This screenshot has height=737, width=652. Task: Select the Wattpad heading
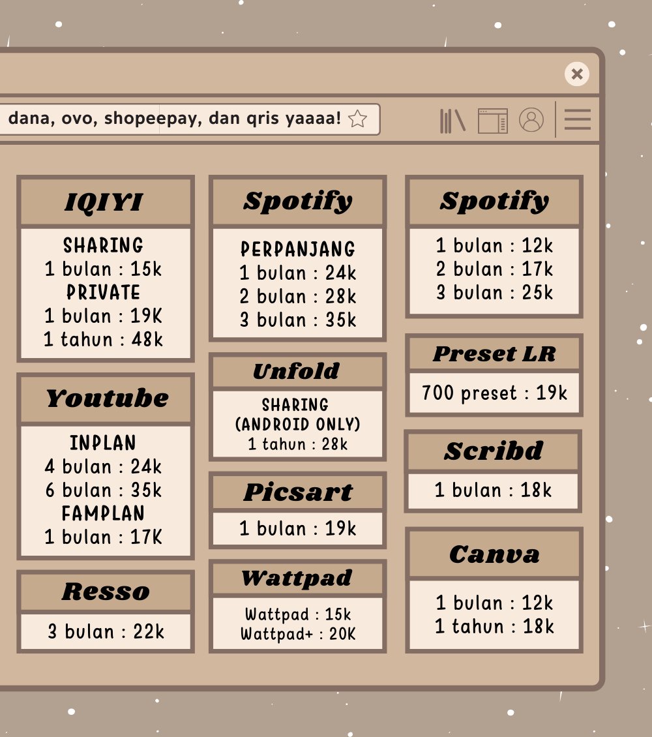tap(297, 579)
